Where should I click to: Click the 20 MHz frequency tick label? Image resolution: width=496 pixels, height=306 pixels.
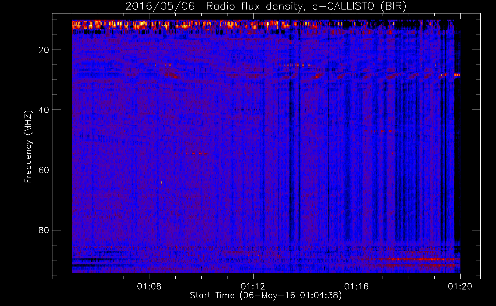(x=44, y=50)
